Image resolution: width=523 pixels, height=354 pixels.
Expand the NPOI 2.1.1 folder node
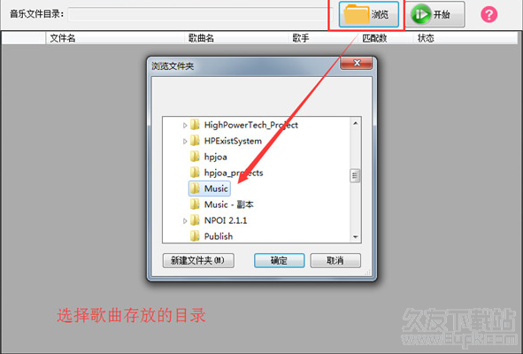(x=185, y=220)
